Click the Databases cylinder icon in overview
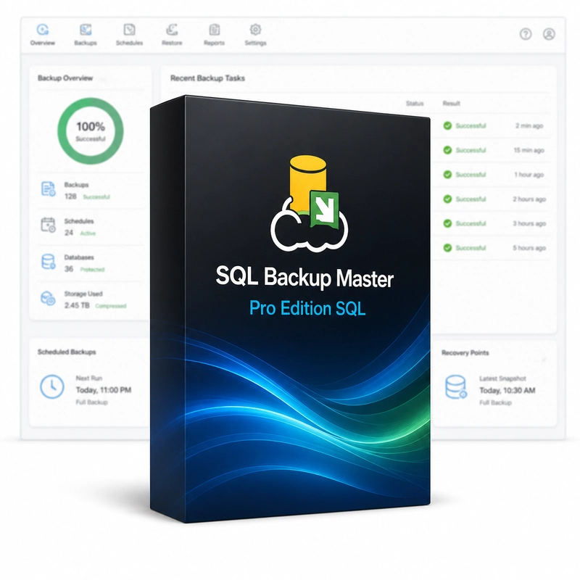 [48, 261]
